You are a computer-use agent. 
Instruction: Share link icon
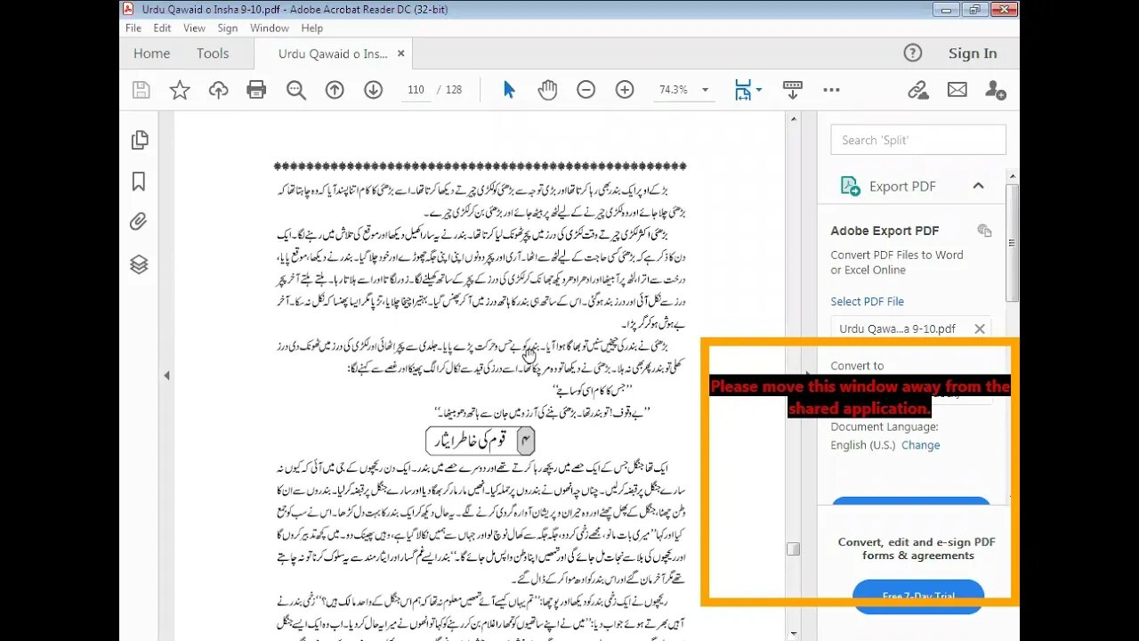coord(918,90)
